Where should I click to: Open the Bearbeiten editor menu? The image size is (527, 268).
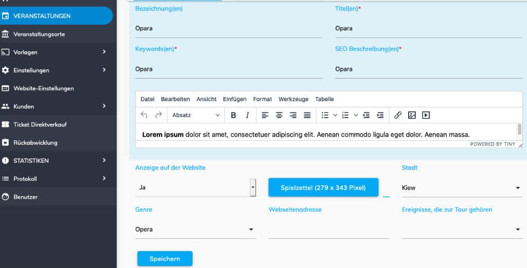[175, 99]
